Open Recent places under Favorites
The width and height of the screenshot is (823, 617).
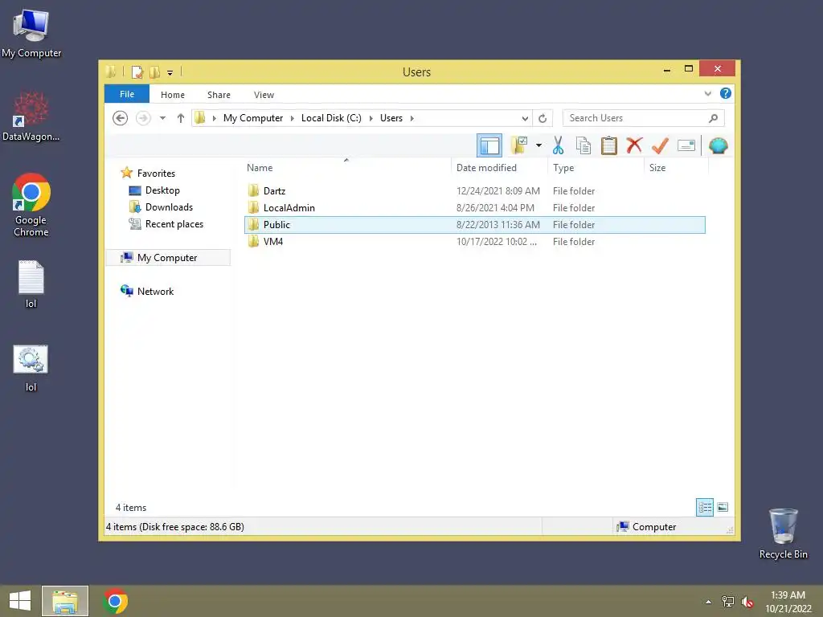point(166,223)
